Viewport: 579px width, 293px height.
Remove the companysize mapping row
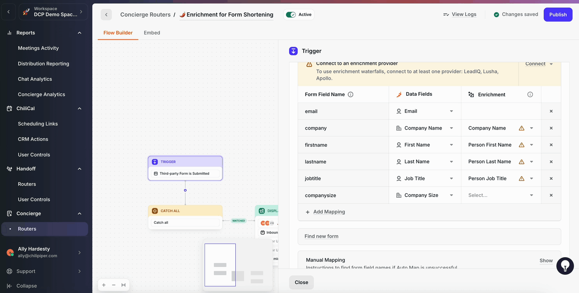click(551, 195)
